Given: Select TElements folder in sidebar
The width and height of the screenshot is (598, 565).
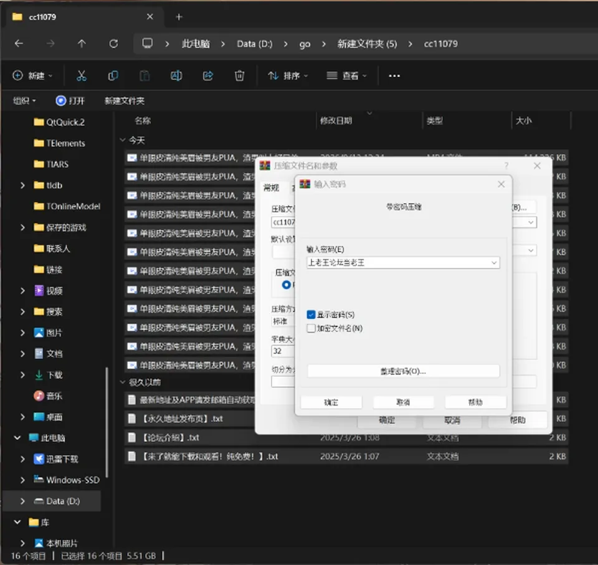Looking at the screenshot, I should tap(59, 143).
